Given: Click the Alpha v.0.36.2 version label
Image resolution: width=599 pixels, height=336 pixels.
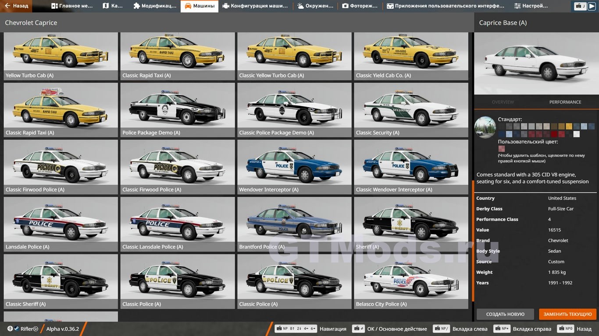Looking at the screenshot, I should click(x=63, y=329).
